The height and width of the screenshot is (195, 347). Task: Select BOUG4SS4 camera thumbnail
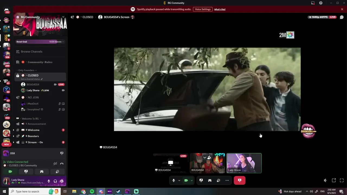pyautogui.click(x=207, y=163)
